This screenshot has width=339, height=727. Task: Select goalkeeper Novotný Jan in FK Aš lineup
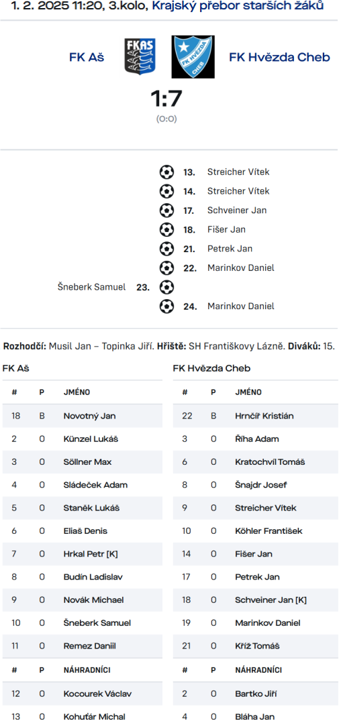tap(82, 416)
